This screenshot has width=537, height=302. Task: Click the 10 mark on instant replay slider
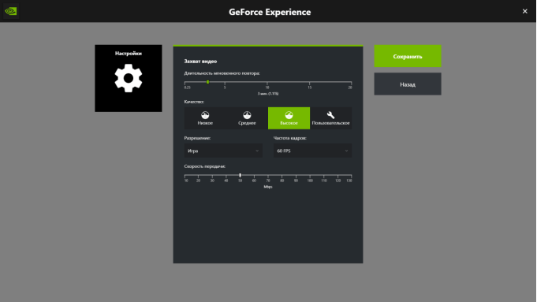pos(267,88)
